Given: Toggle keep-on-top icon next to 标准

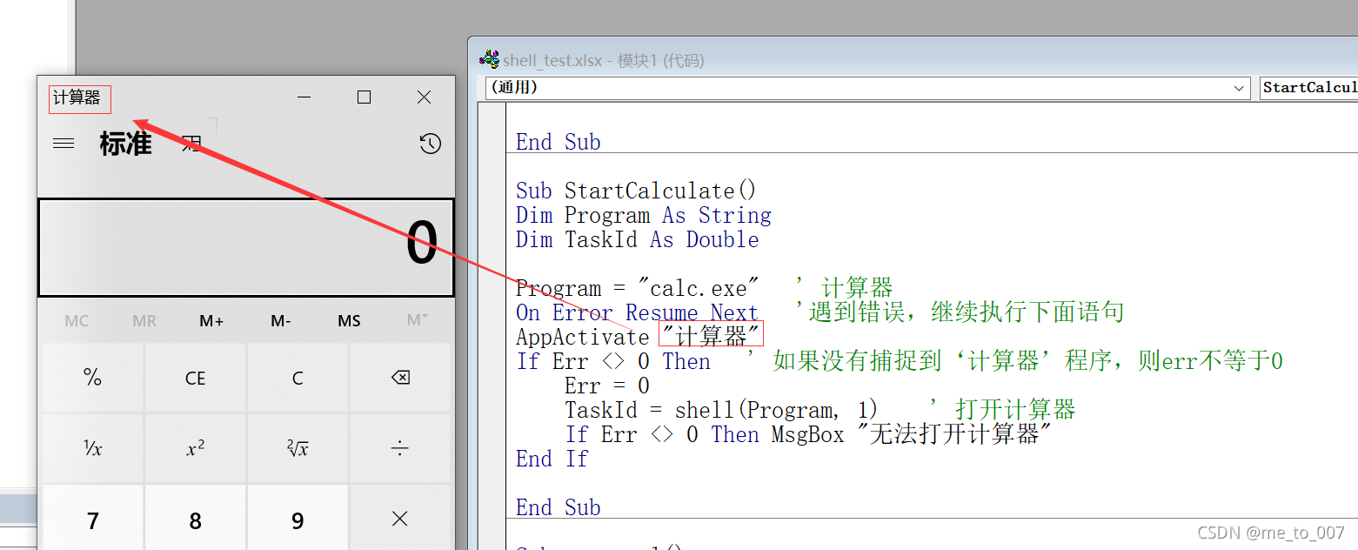Looking at the screenshot, I should coord(192,144).
